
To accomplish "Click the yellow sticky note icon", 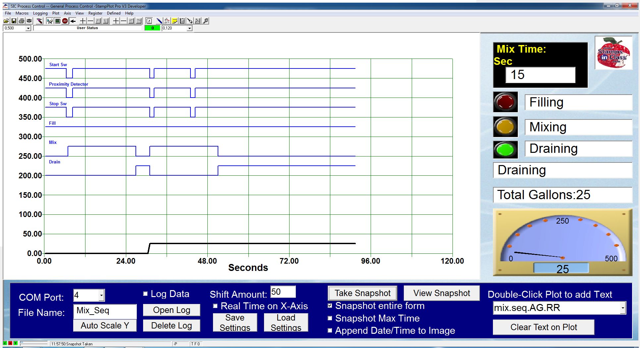I will 175,21.
